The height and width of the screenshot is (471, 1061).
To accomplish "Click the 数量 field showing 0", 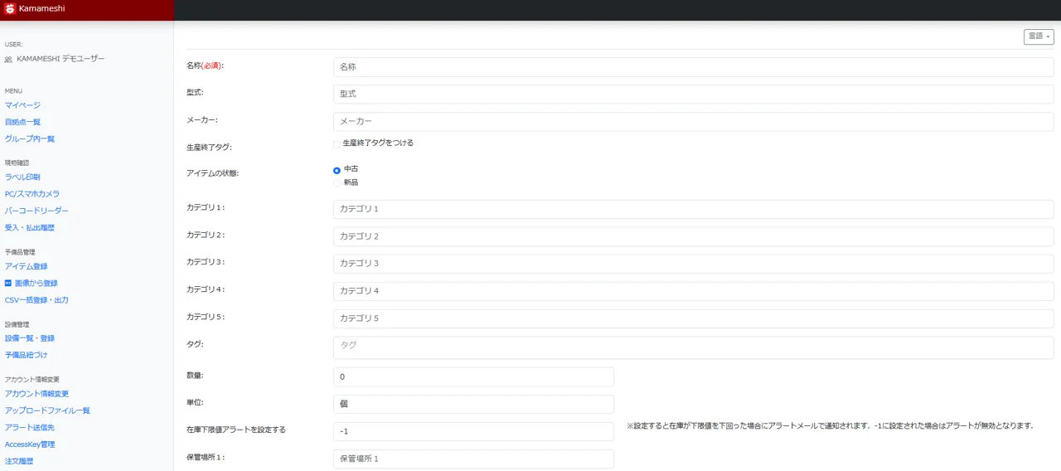I will 473,376.
